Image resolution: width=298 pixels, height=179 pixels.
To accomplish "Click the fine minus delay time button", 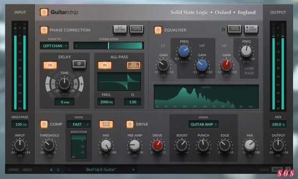I will [x=53, y=84].
